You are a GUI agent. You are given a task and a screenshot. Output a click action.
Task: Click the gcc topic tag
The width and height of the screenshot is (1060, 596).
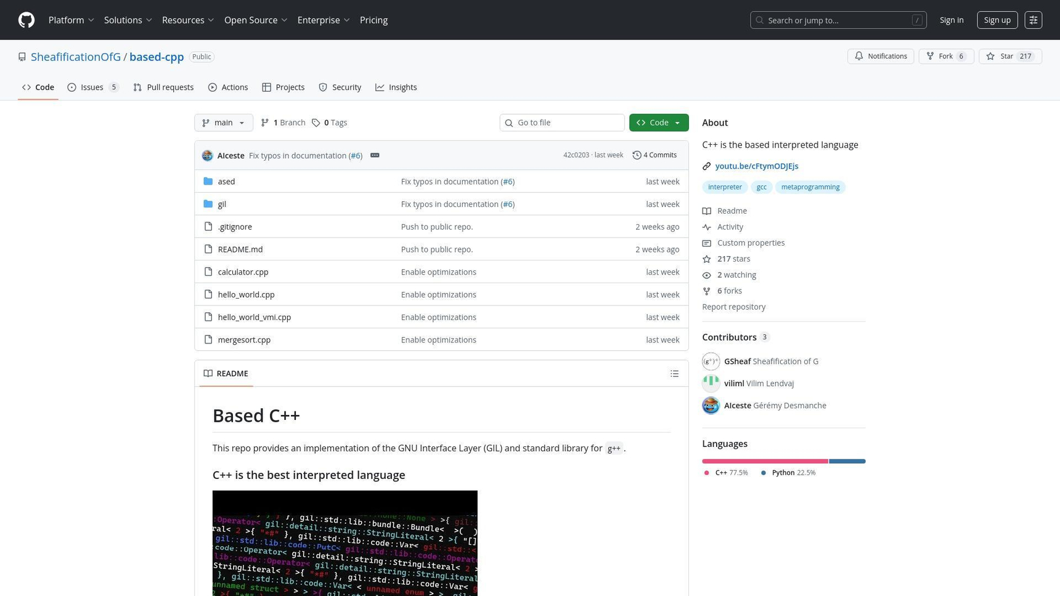762,187
